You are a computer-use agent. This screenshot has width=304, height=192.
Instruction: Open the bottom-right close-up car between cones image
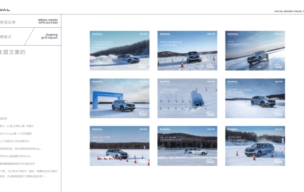pos(255,146)
